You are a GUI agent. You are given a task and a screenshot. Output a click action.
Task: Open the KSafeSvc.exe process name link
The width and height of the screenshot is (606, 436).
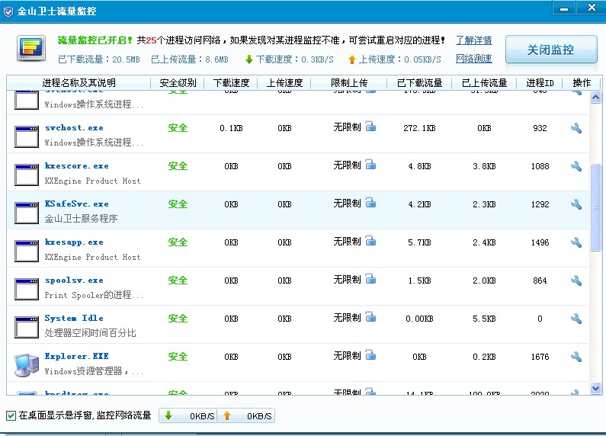coord(76,204)
